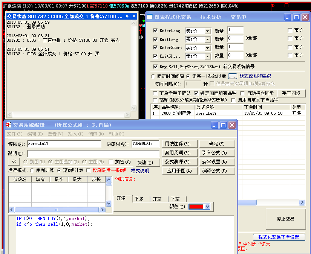Open the 调试 menu

point(94,134)
